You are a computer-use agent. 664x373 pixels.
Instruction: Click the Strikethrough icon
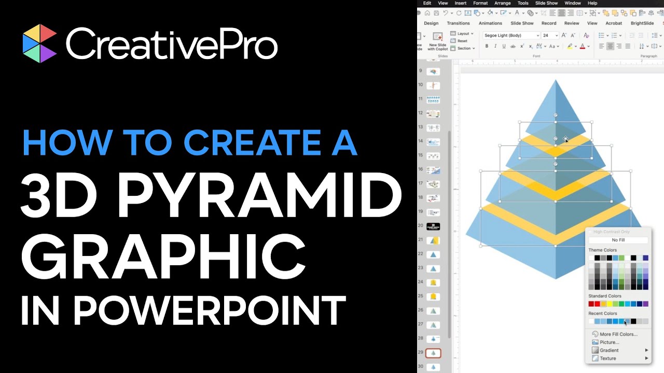(x=513, y=46)
